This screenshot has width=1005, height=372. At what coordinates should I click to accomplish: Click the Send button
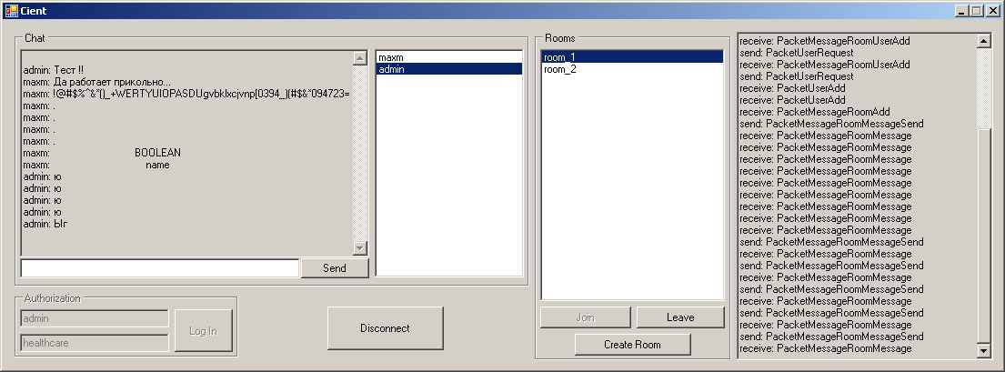click(334, 268)
